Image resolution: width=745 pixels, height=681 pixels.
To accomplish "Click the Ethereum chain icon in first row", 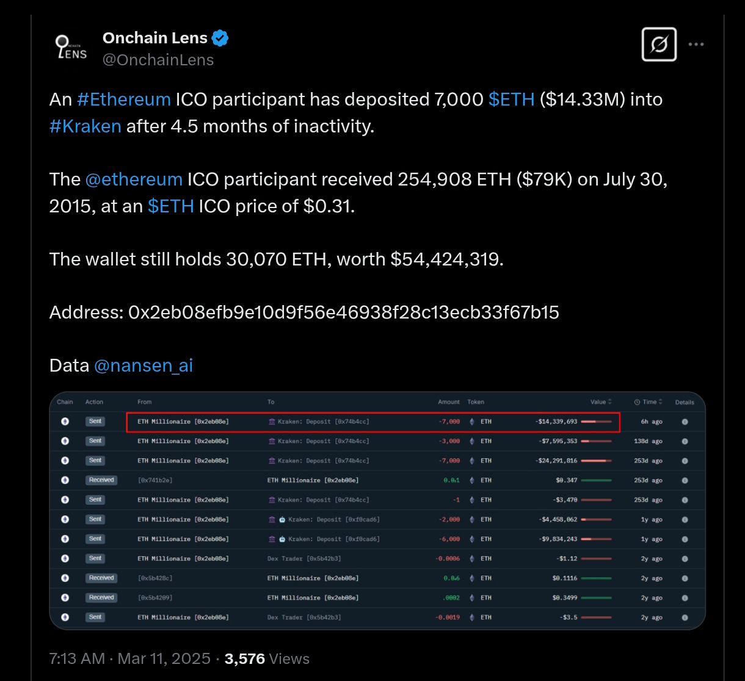I will point(65,422).
